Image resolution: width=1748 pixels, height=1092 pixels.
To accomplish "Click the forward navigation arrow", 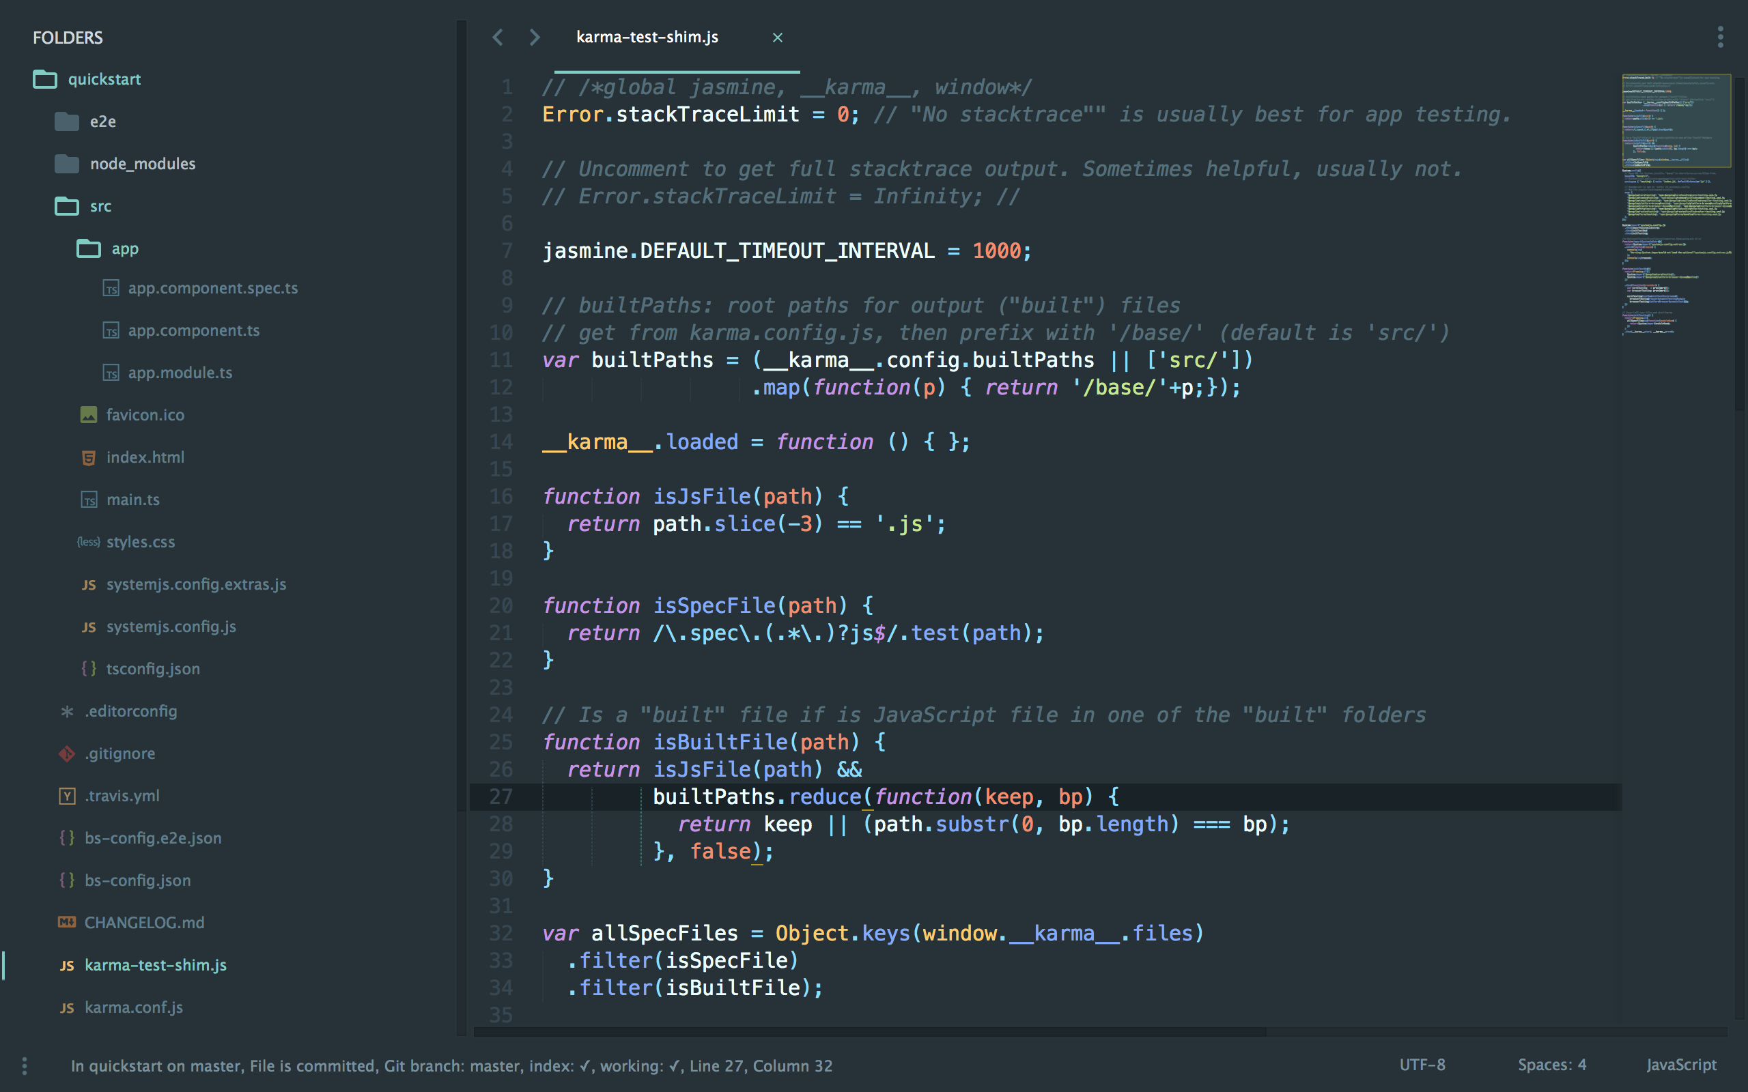I will (535, 37).
